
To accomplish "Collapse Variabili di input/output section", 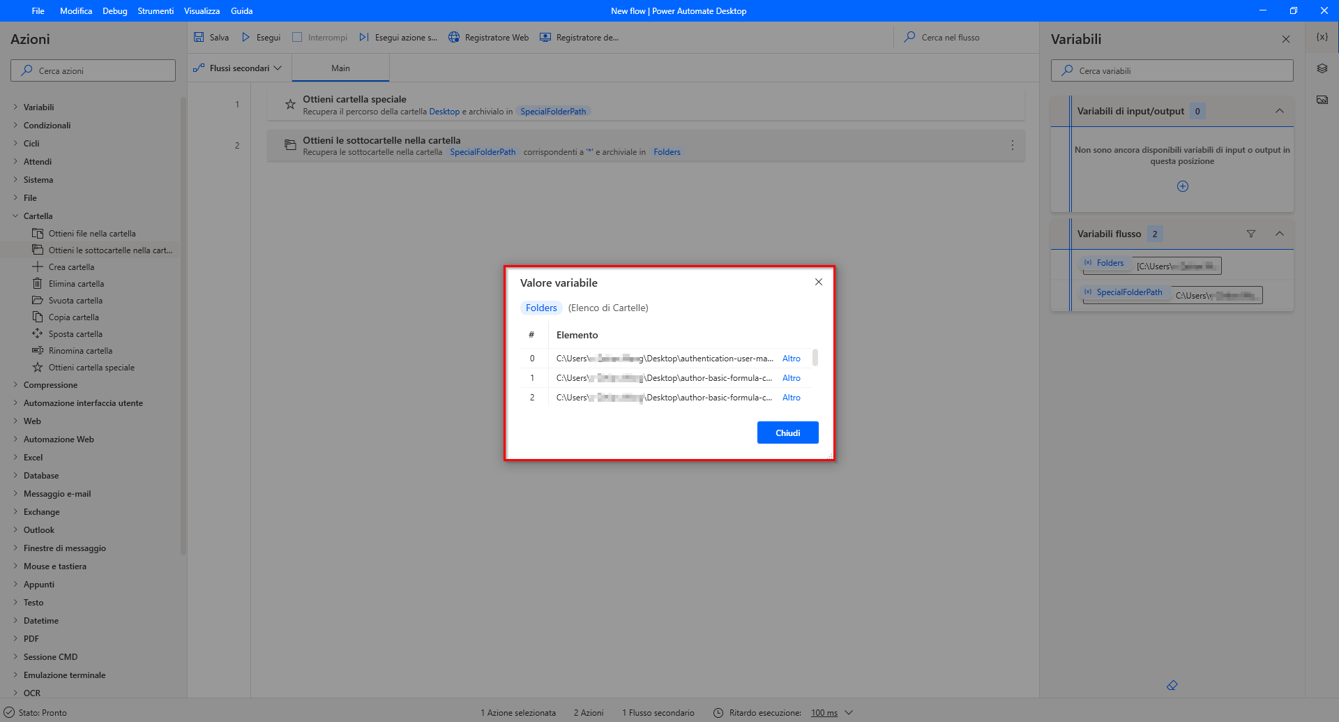I will coord(1280,111).
